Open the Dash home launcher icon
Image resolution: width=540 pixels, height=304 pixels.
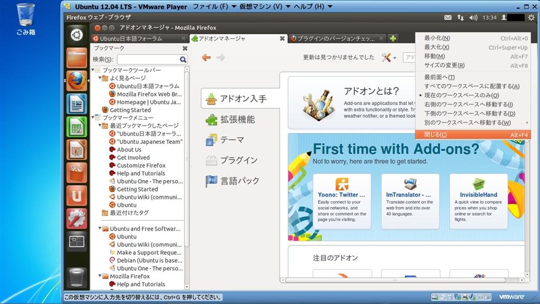76,35
